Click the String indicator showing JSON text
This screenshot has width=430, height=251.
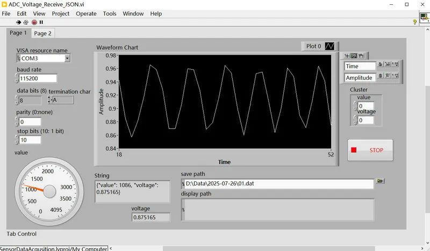[132, 191]
